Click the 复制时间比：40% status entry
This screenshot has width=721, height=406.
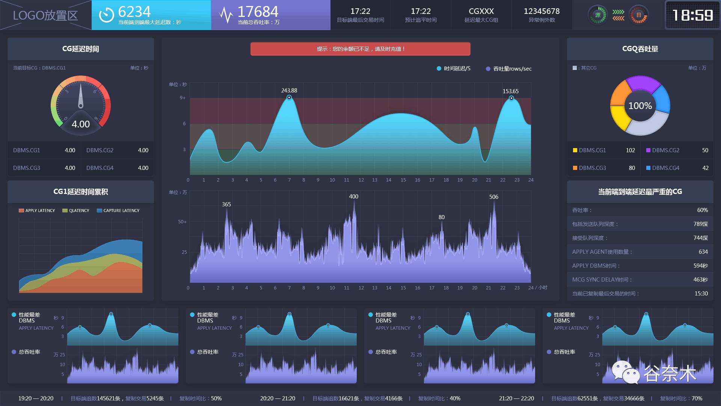tap(439, 398)
